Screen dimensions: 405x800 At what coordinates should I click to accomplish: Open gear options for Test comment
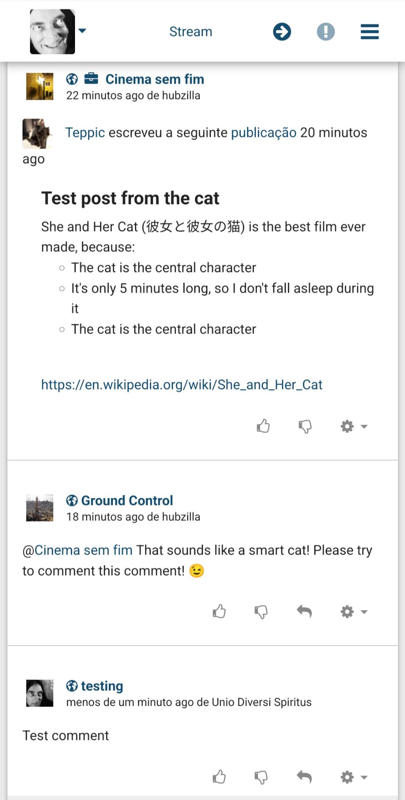(x=353, y=777)
